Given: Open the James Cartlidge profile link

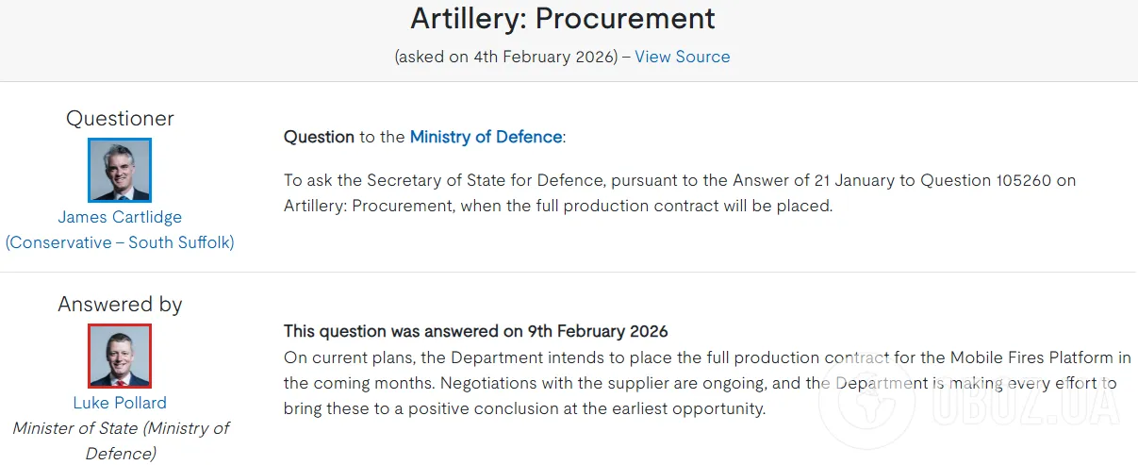Looking at the screenshot, I should point(120,217).
